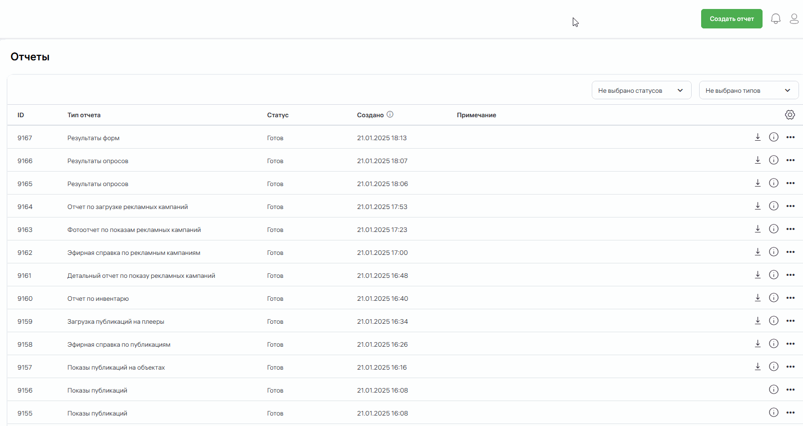Click info icon beside Создано header
This screenshot has height=426, width=803.
(x=390, y=114)
